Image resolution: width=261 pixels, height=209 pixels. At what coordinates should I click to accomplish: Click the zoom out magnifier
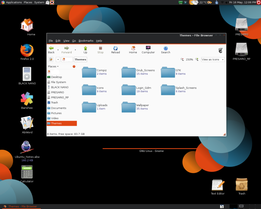(182, 59)
